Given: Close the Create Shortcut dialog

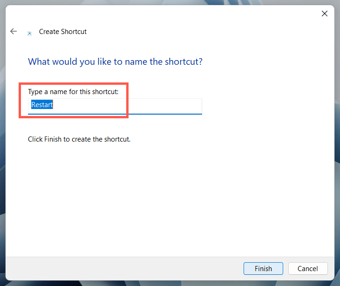Looking at the screenshot, I should coord(325,14).
